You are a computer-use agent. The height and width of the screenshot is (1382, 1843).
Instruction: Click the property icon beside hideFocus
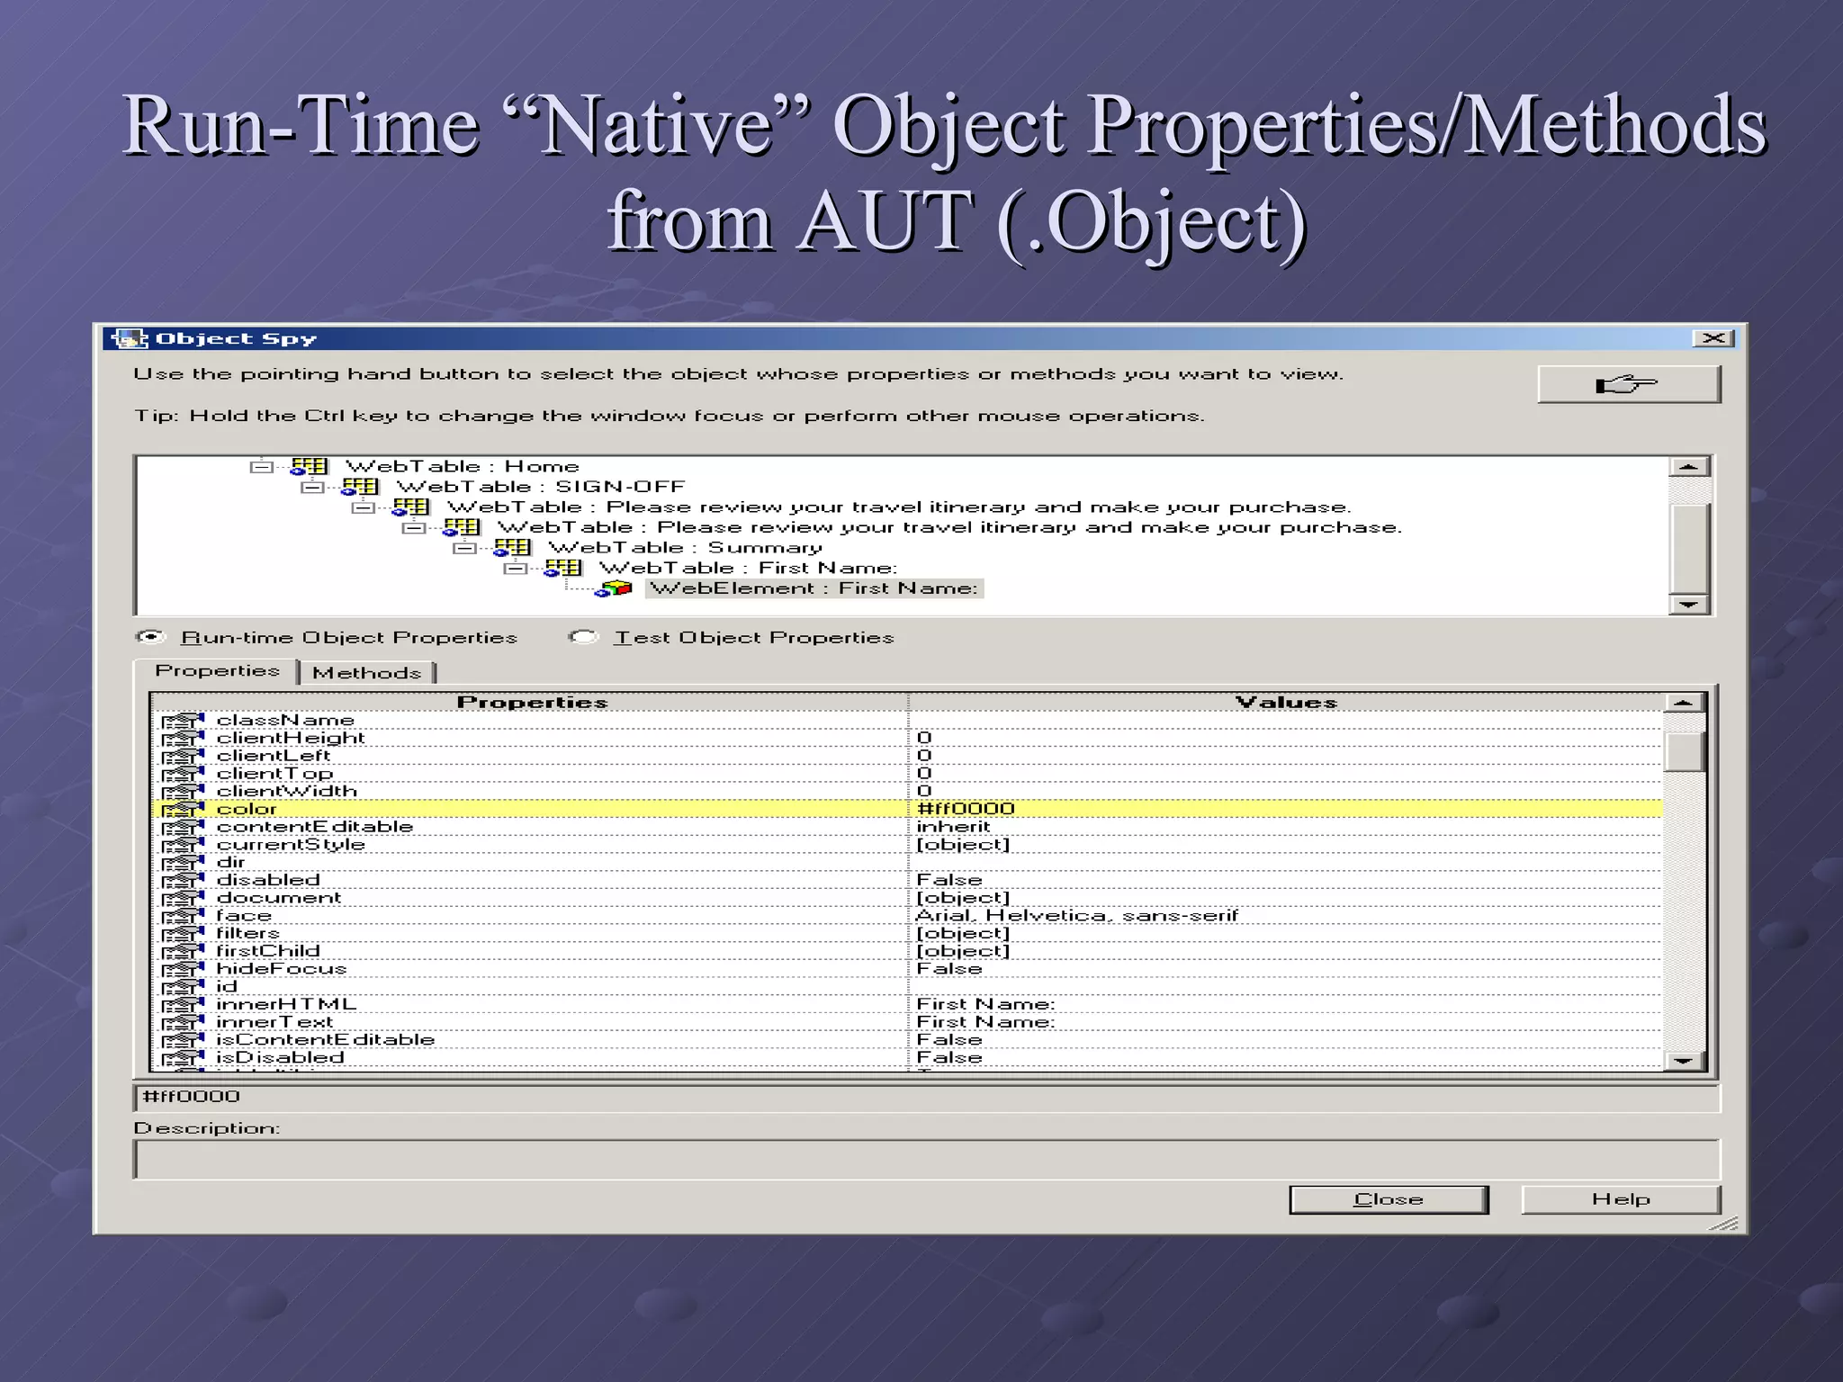183,969
